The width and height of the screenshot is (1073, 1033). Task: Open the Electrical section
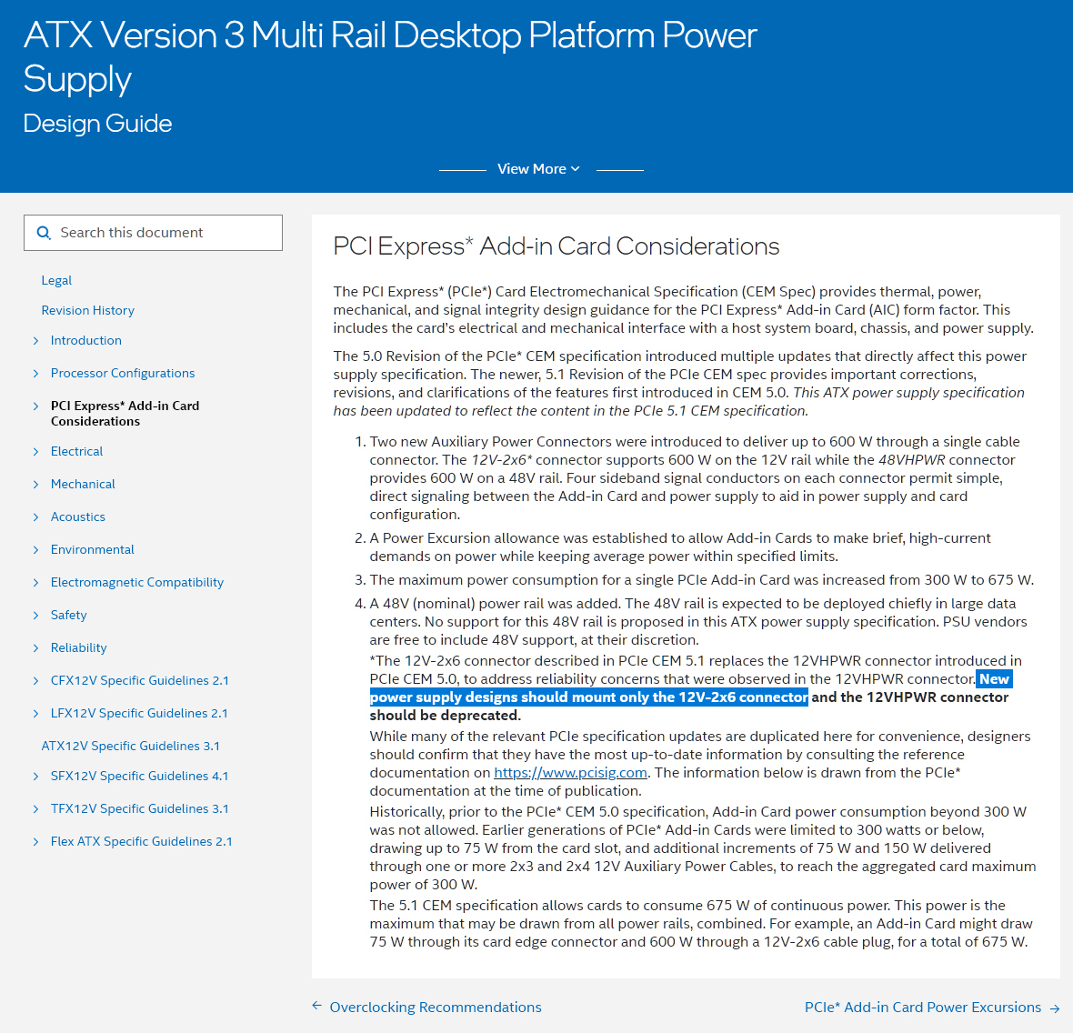tap(76, 452)
